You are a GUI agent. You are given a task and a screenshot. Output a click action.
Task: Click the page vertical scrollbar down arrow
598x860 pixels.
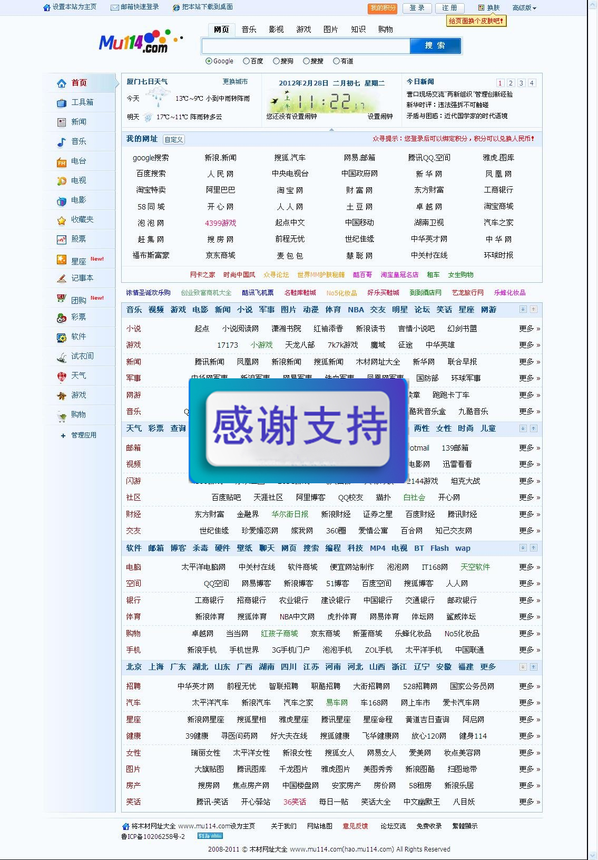(593, 855)
